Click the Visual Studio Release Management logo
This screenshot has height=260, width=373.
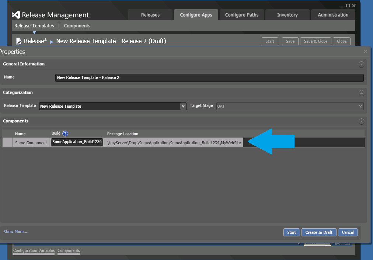coord(16,15)
